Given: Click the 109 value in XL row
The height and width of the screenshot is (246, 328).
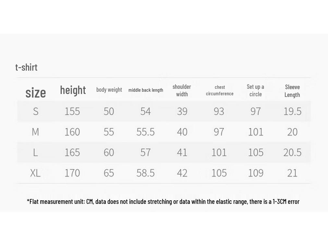Looking at the screenshot, I should 256,173.
